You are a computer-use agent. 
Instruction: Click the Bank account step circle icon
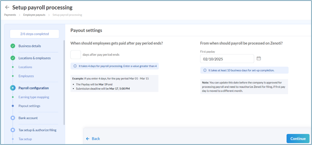click(13, 118)
